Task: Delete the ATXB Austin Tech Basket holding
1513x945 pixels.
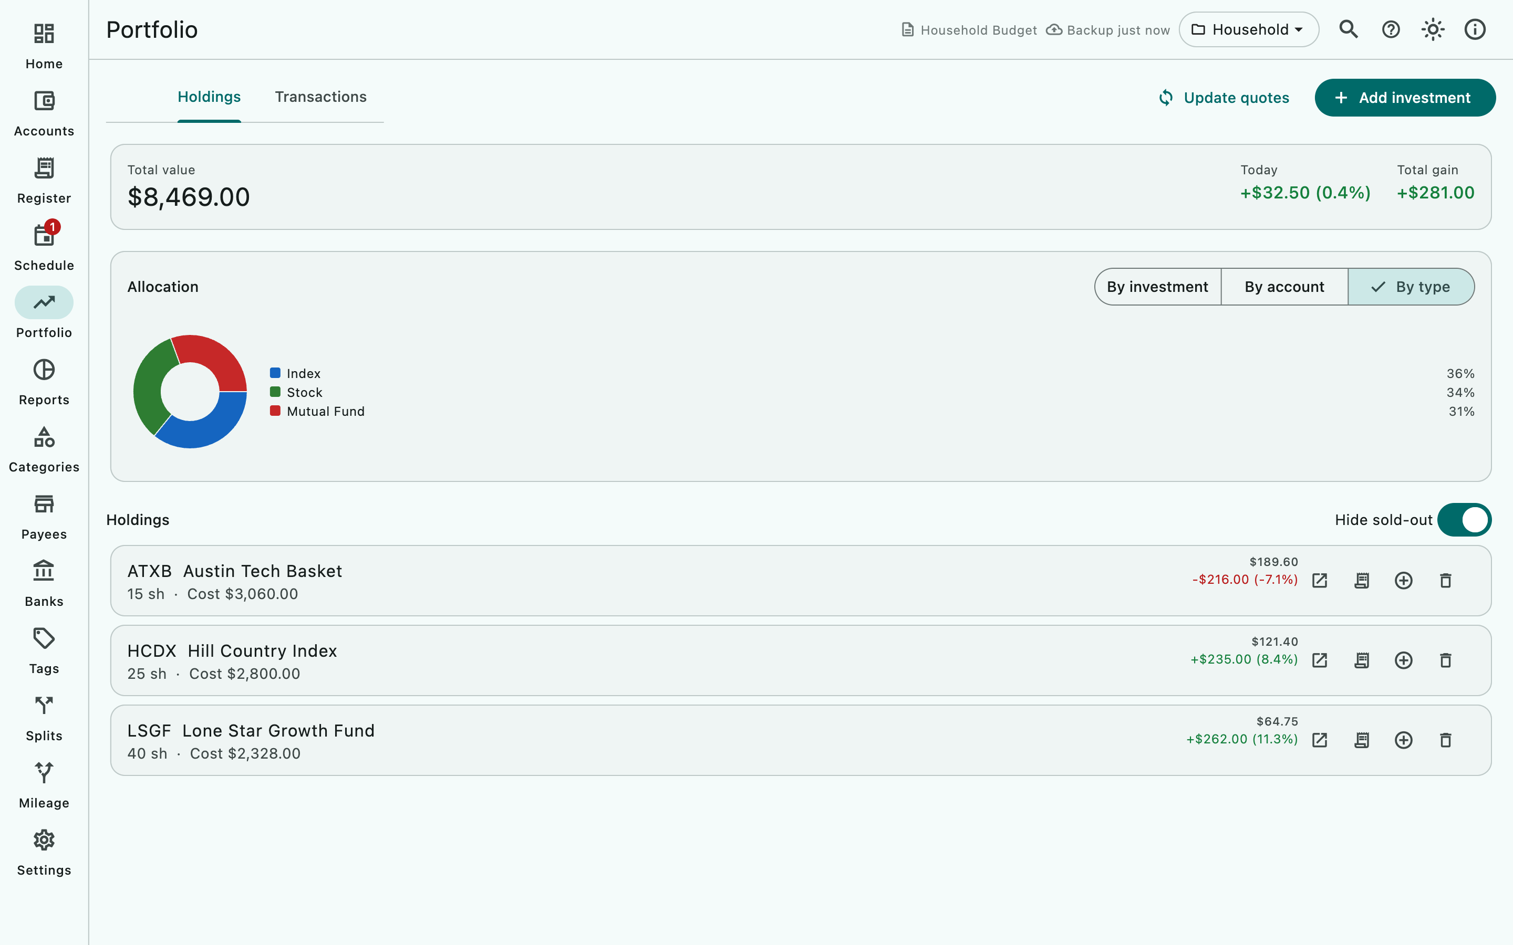Action: click(x=1445, y=581)
